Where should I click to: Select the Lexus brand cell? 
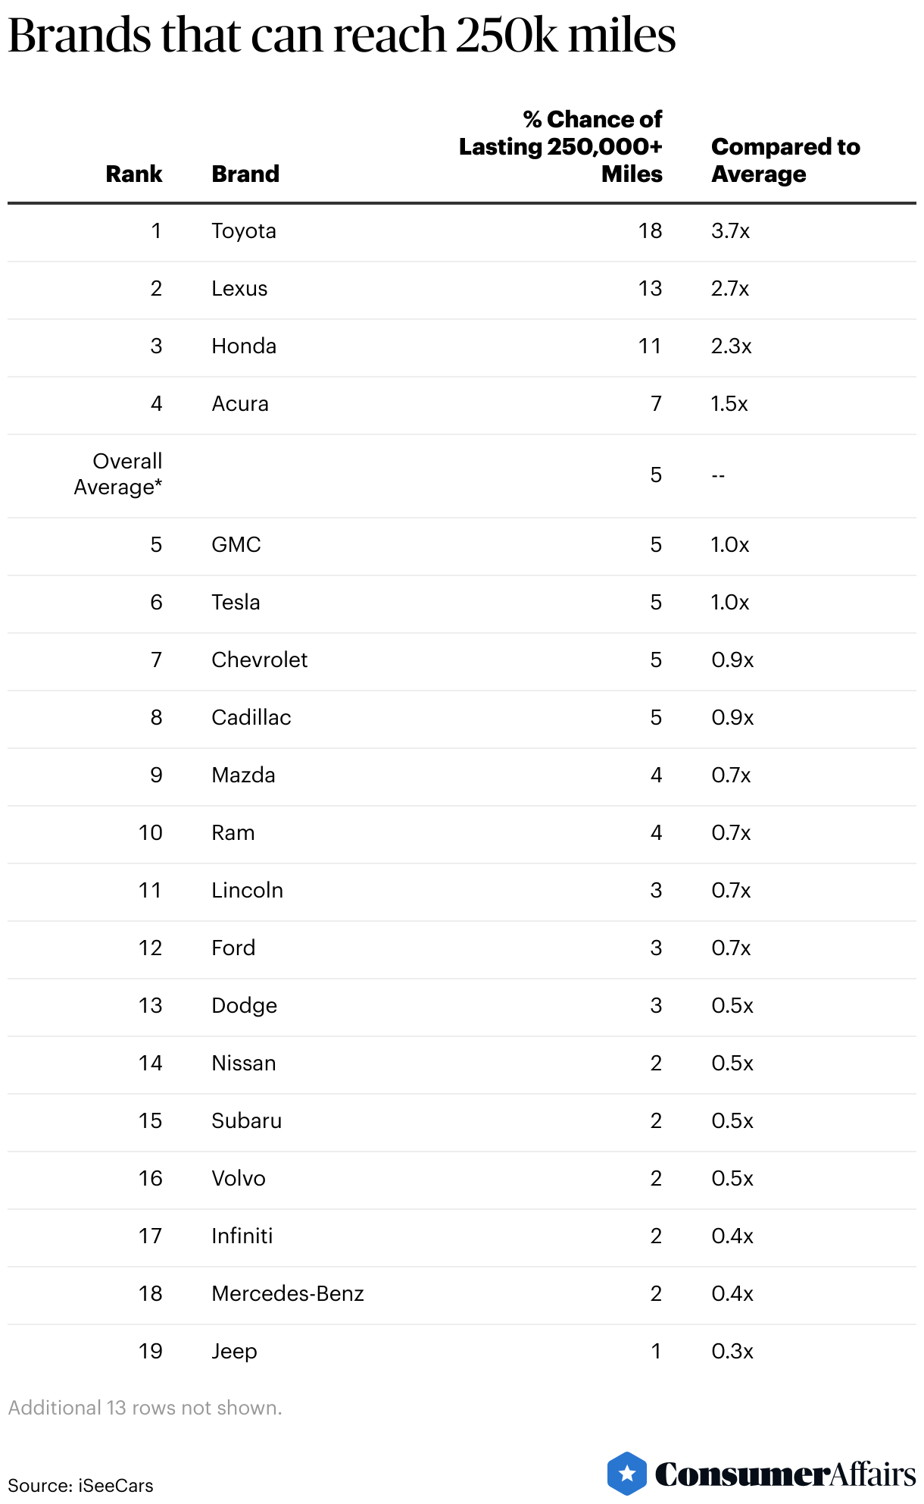[x=239, y=288]
